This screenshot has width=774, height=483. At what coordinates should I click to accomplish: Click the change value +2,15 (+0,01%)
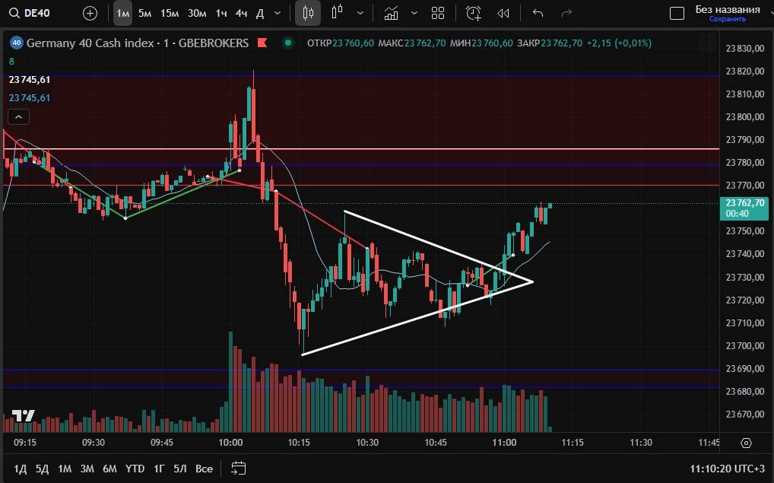tap(619, 43)
